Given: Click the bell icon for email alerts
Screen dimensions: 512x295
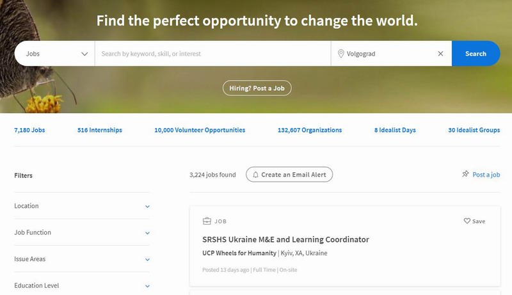Looking at the screenshot, I should coord(255,175).
